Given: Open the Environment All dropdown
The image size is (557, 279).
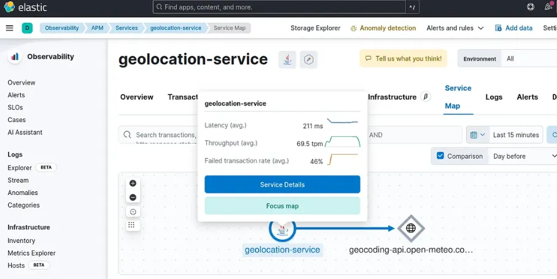Looking at the screenshot, I should [x=529, y=59].
